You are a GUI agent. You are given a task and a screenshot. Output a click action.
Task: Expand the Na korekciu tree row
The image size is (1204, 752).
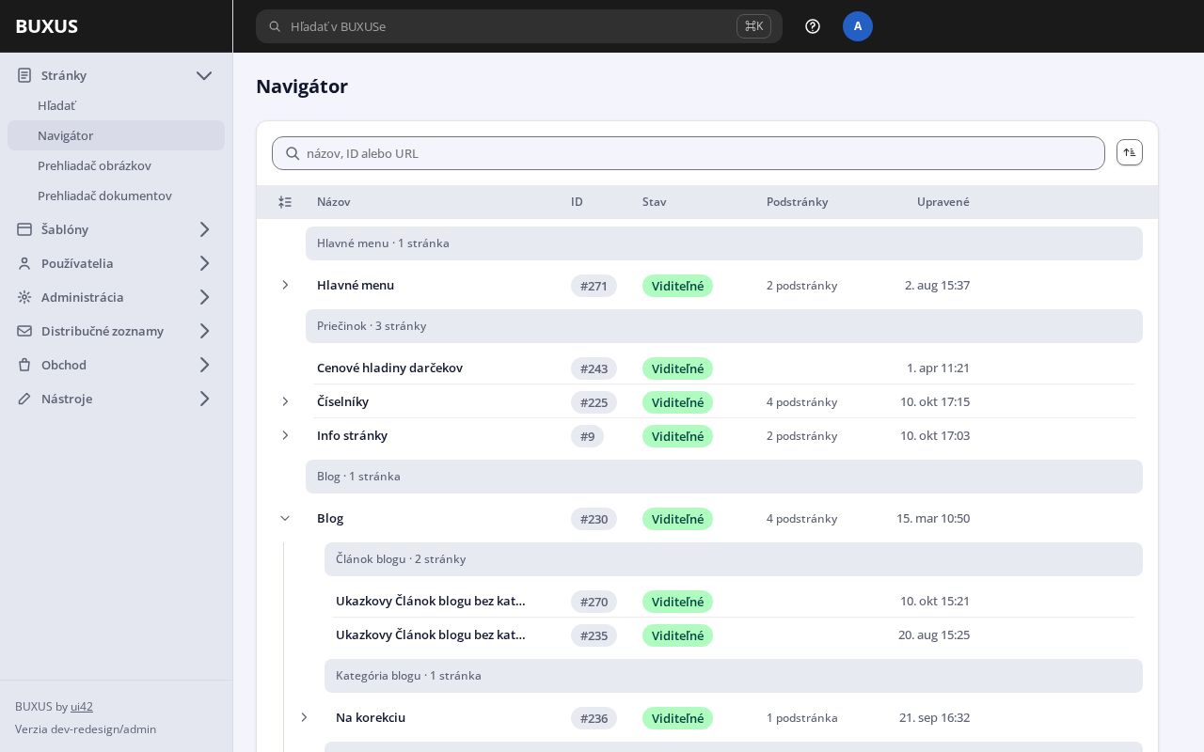tap(304, 717)
